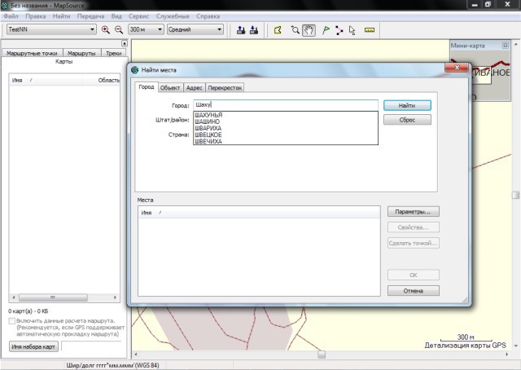Screen dimensions: 521x370
Task: Click the map scroll left arrow
Action: point(136,355)
